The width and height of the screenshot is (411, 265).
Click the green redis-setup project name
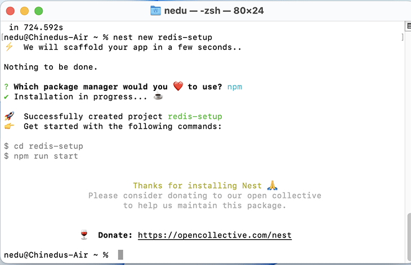click(195, 116)
